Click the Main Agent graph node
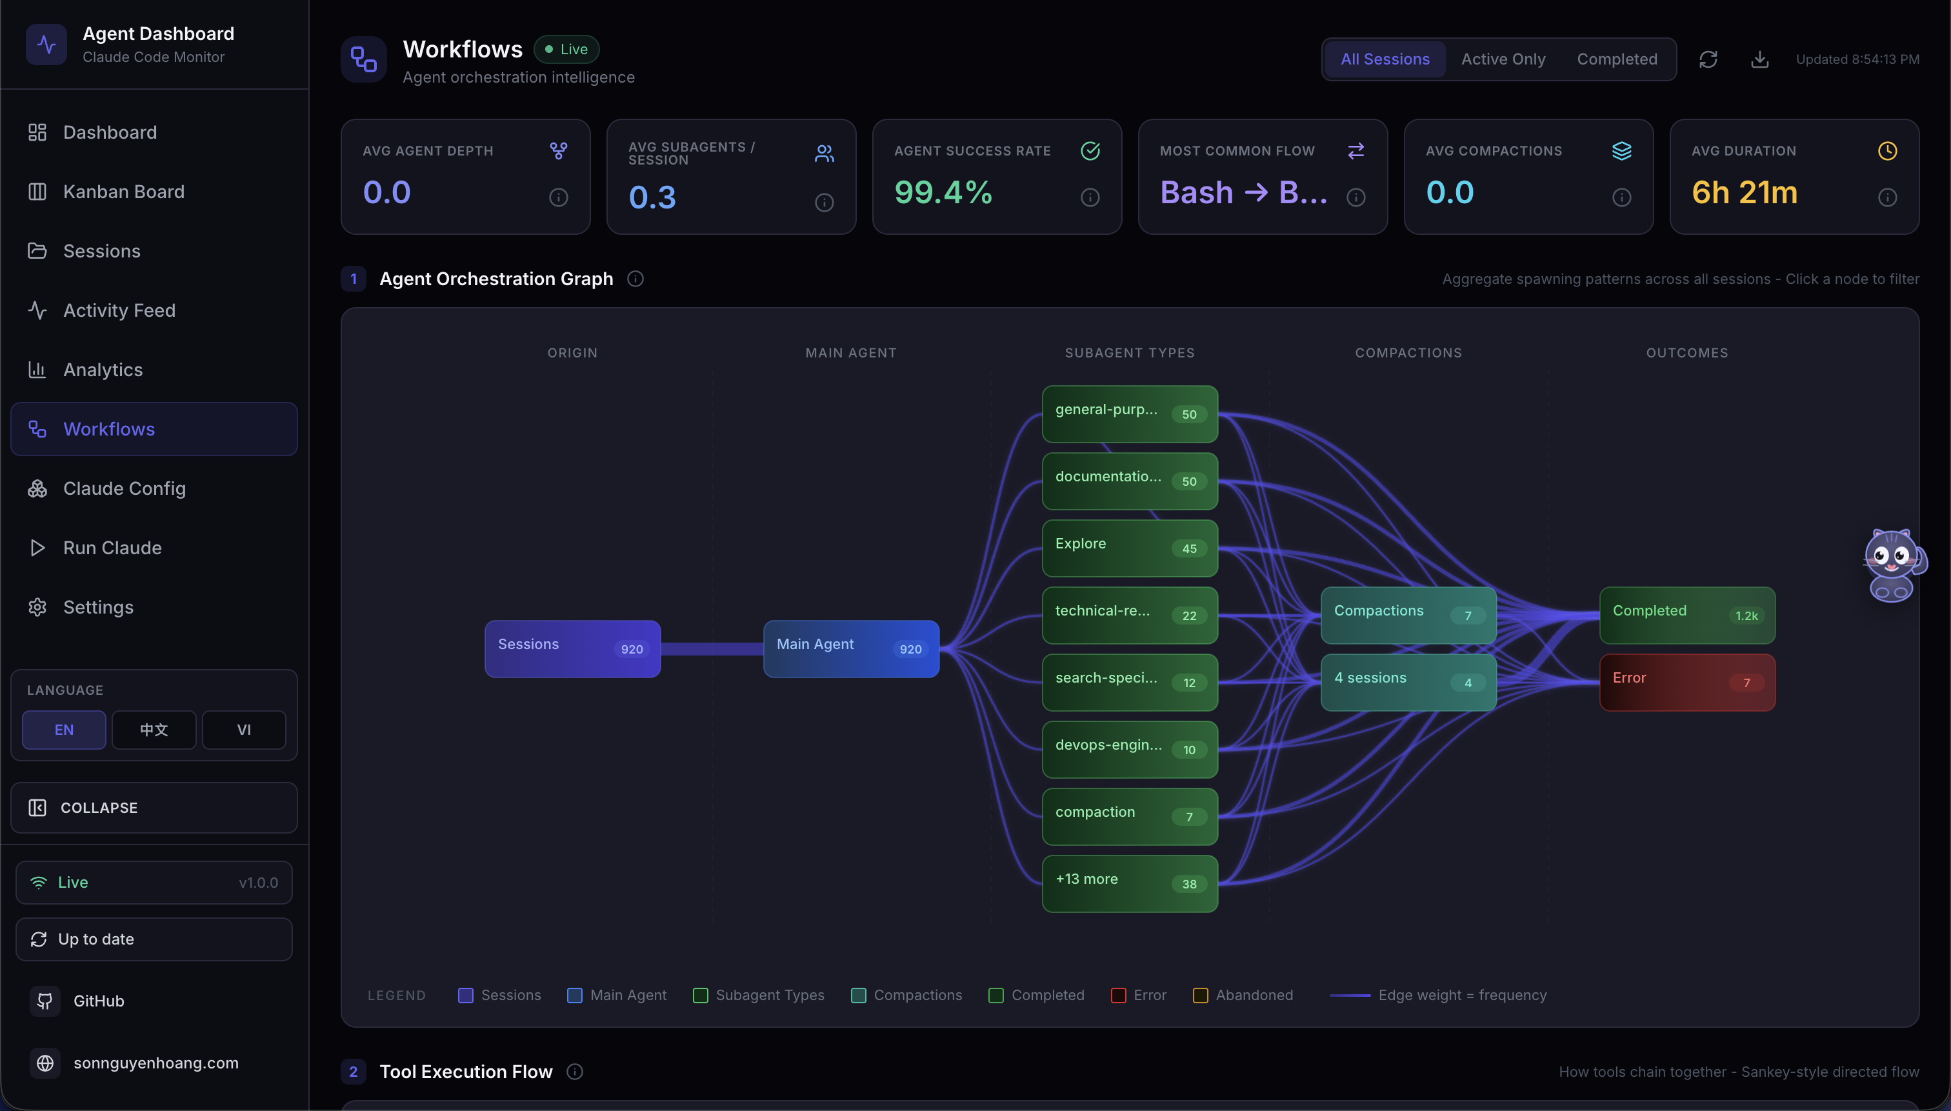This screenshot has height=1111, width=1951. (x=851, y=649)
